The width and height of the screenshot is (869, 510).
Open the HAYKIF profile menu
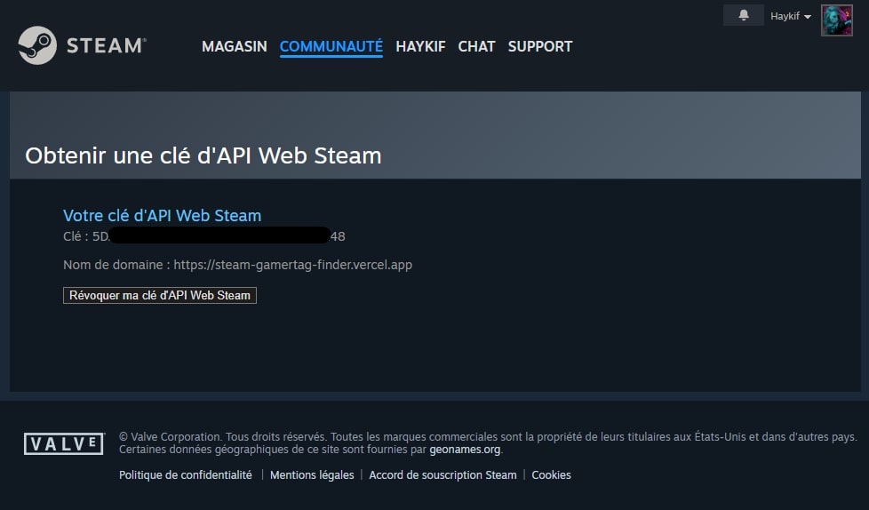pyautogui.click(x=420, y=46)
